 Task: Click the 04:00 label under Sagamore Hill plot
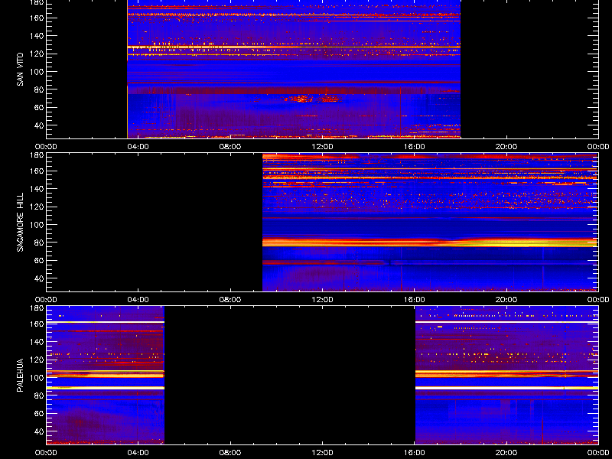pos(138,300)
